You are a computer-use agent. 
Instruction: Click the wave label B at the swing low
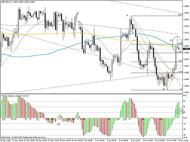pyautogui.click(x=164, y=89)
